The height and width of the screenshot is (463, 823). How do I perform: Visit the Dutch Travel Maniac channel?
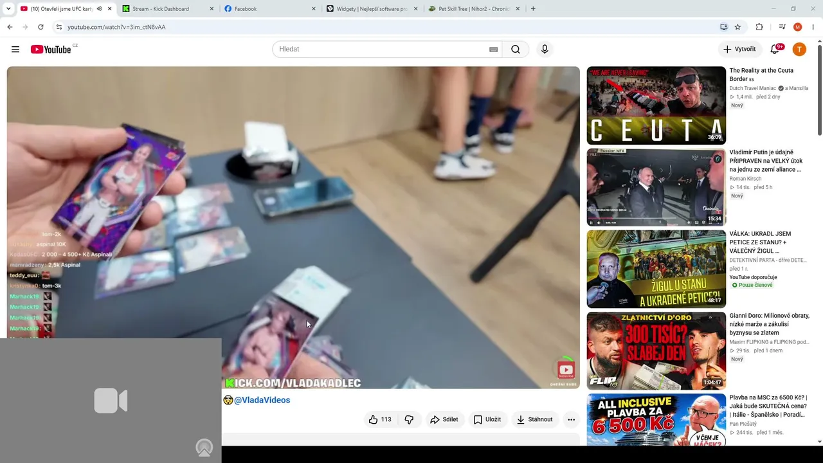(x=752, y=88)
